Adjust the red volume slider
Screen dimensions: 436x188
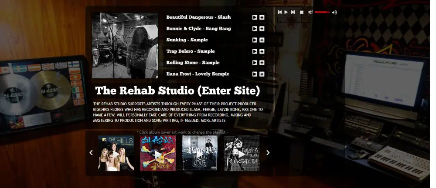click(322, 12)
